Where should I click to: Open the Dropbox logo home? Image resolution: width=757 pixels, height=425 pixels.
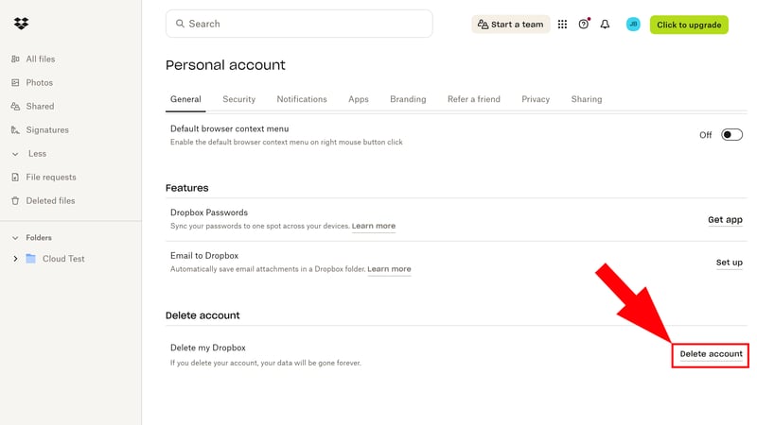(21, 23)
